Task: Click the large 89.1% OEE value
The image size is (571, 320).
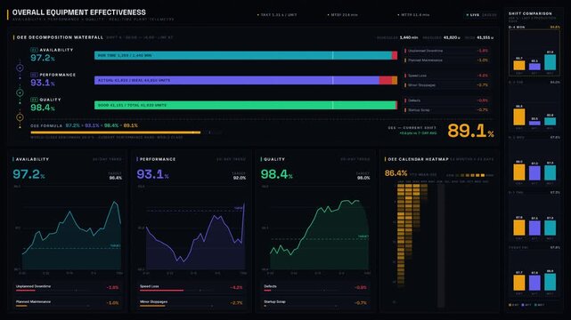Action: (x=470, y=131)
